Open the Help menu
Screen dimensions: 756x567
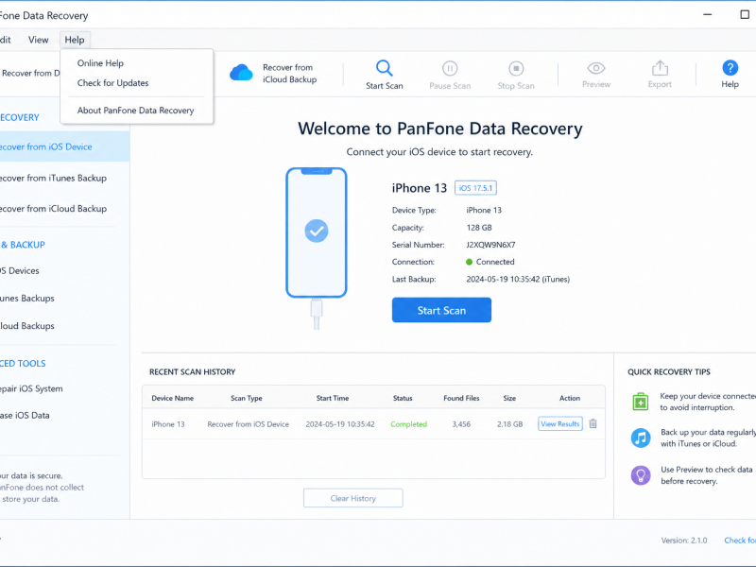tap(75, 40)
